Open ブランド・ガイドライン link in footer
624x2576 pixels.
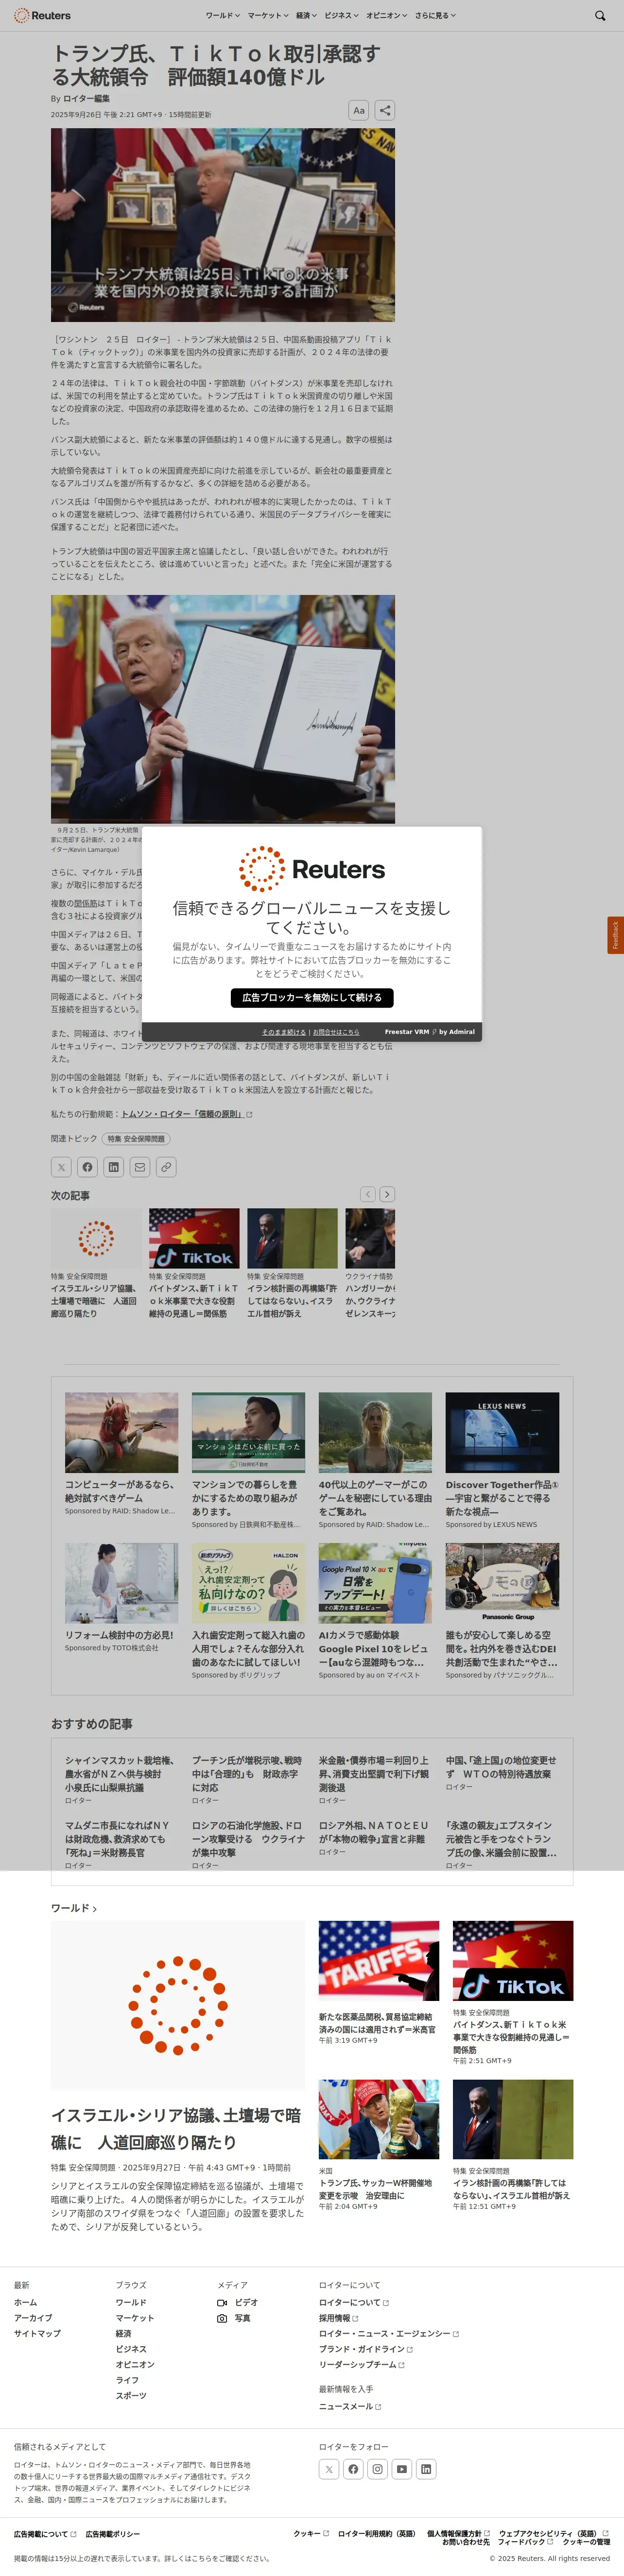[366, 2349]
